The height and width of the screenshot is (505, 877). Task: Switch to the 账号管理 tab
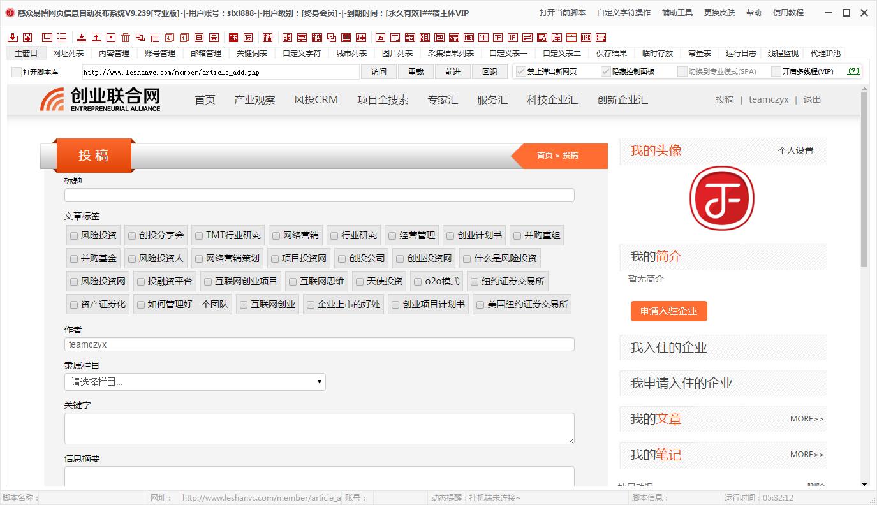[x=160, y=54]
